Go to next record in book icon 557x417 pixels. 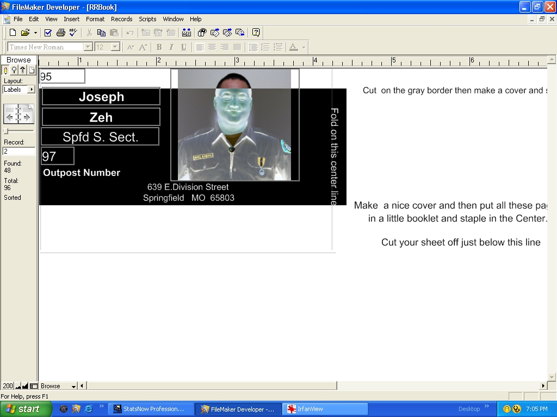coord(26,114)
